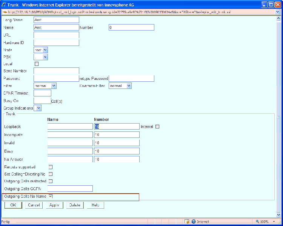Click the Loopback Number field
283x226 pixels.
pyautogui.click(x=117, y=126)
